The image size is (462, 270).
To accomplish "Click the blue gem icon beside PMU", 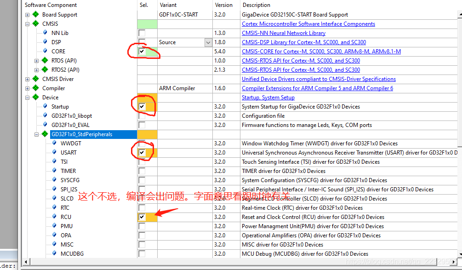I will (x=54, y=226).
